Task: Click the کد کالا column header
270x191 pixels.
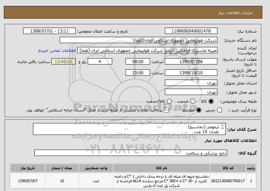Action: pos(228,168)
